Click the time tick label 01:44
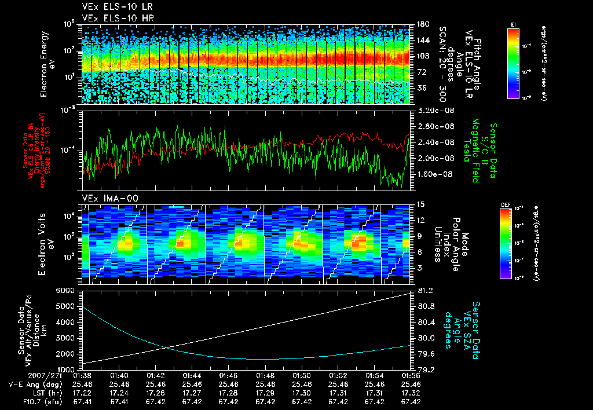This screenshot has height=410, width=593. coord(192,376)
